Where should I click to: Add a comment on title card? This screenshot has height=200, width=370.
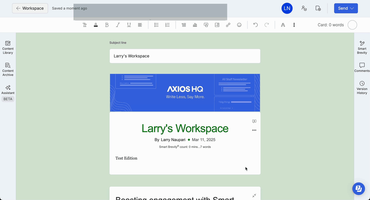pos(254,121)
